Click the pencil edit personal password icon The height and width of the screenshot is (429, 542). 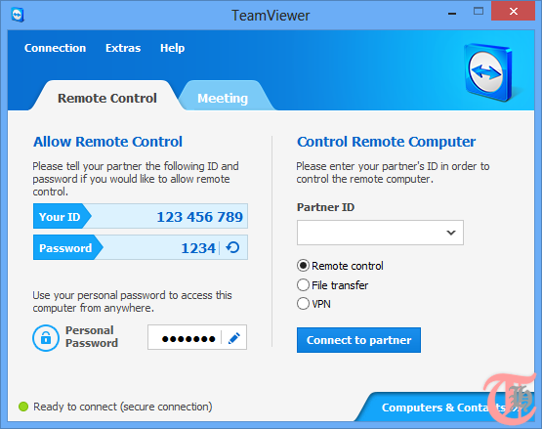(234, 338)
